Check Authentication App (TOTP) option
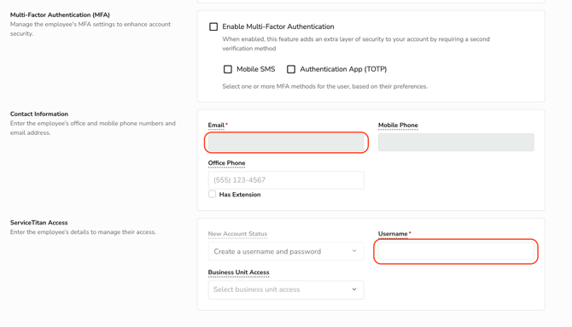The height and width of the screenshot is (327, 572). click(291, 69)
